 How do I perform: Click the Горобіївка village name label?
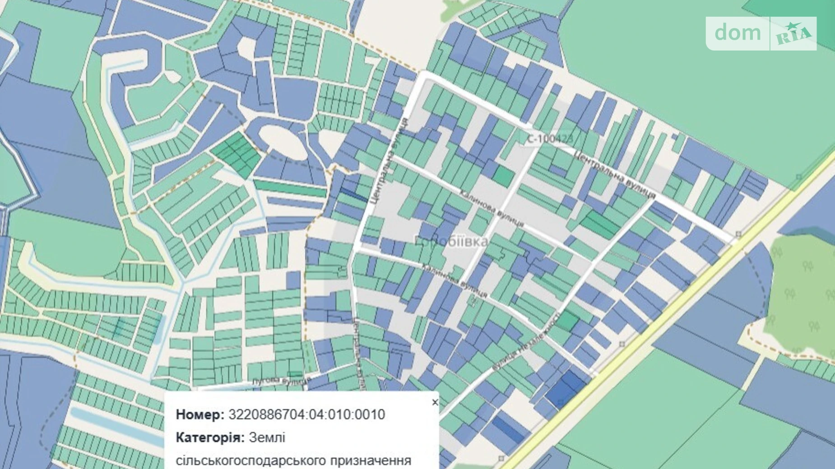pyautogui.click(x=451, y=242)
